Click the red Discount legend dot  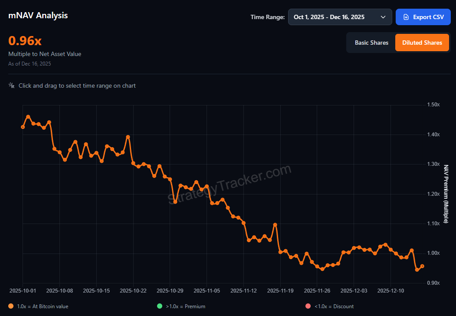click(x=308, y=306)
